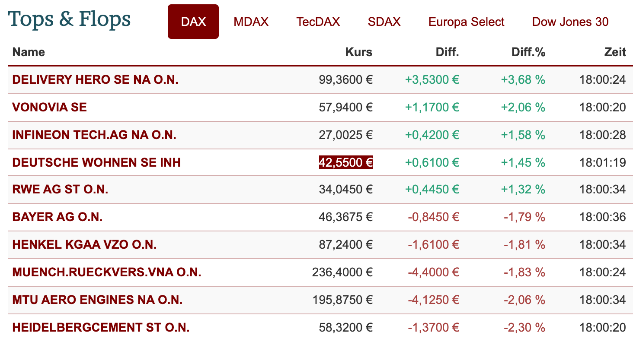This screenshot has width=633, height=348.
Task: Select the DAX tab
Action: [x=193, y=22]
